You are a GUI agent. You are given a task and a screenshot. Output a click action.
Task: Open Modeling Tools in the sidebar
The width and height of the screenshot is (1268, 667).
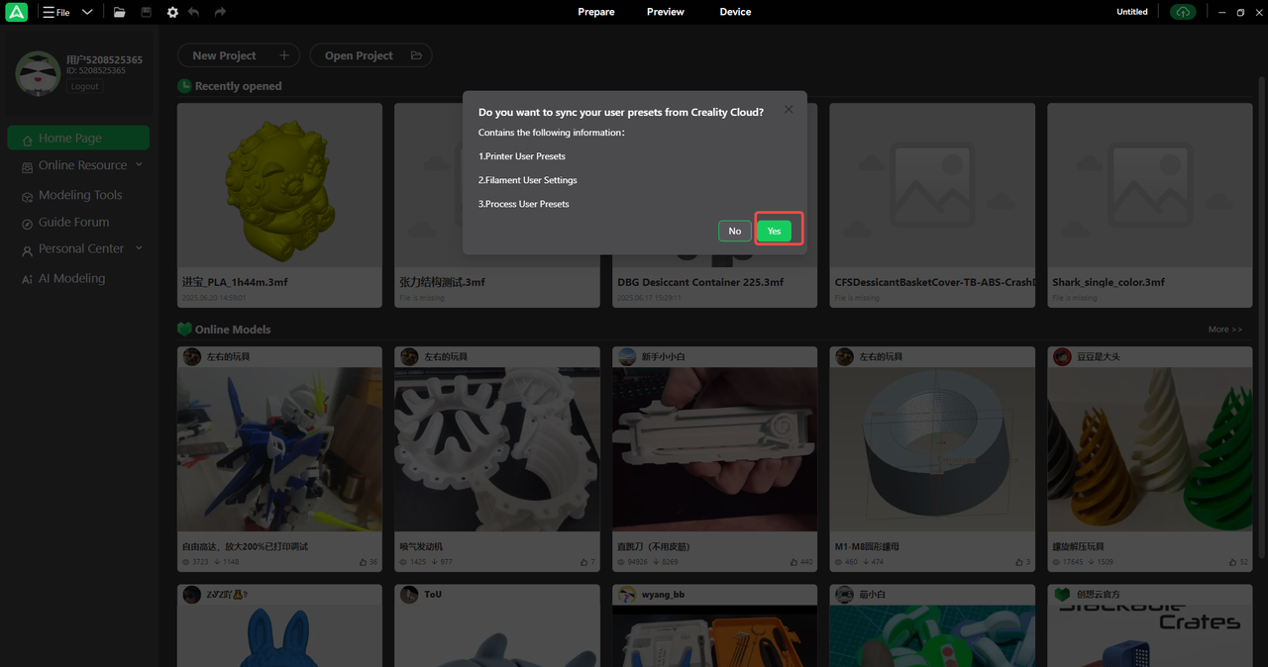click(x=80, y=195)
